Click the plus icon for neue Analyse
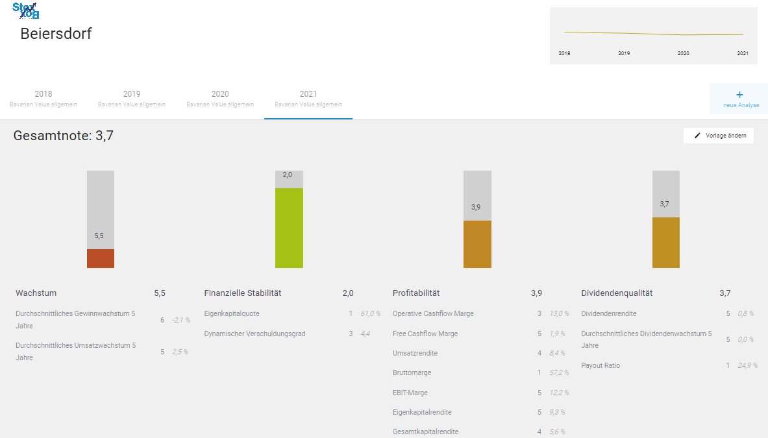This screenshot has height=438, width=768. pos(739,95)
